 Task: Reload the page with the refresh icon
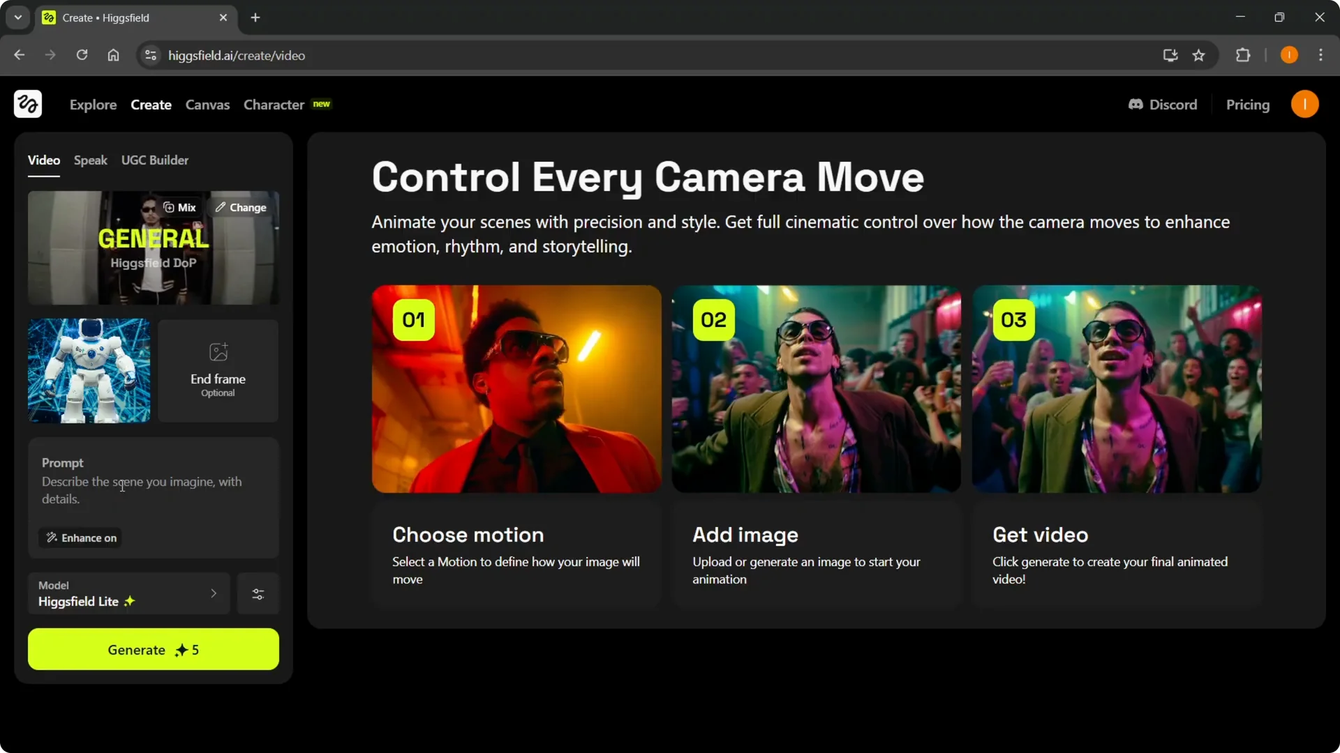click(82, 55)
